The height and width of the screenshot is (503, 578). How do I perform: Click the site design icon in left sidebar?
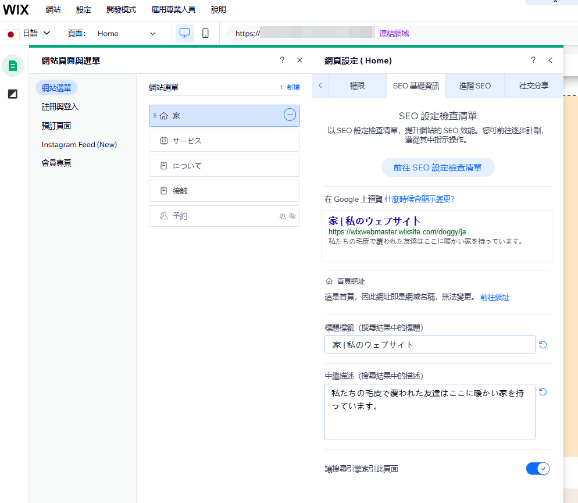[12, 94]
